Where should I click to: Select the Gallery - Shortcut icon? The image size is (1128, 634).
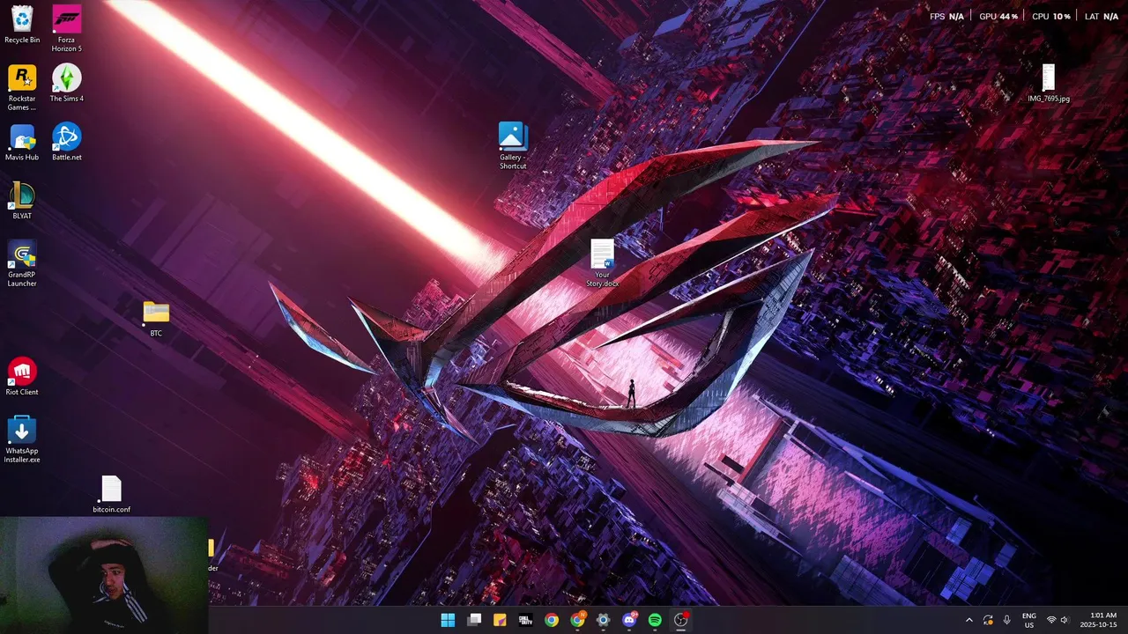coord(513,146)
